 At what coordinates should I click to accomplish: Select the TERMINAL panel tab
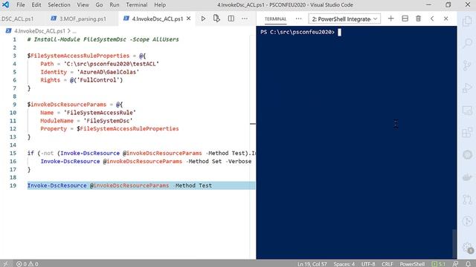[x=275, y=19]
